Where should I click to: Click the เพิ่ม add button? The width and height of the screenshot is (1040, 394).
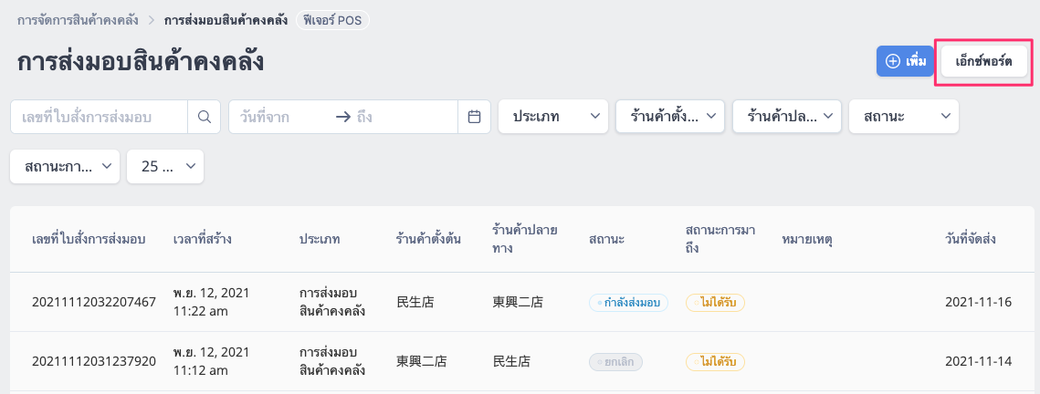[x=906, y=62]
